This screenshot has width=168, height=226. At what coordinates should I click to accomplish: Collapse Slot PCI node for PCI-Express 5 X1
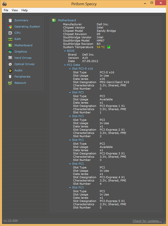point(70,188)
